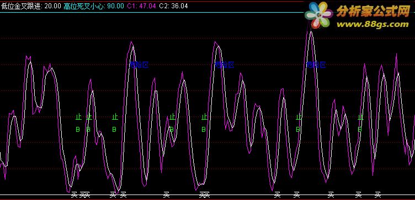415x200 pixels.
Task: Click the red signal marker atop the highest peak
Action: [316, 25]
